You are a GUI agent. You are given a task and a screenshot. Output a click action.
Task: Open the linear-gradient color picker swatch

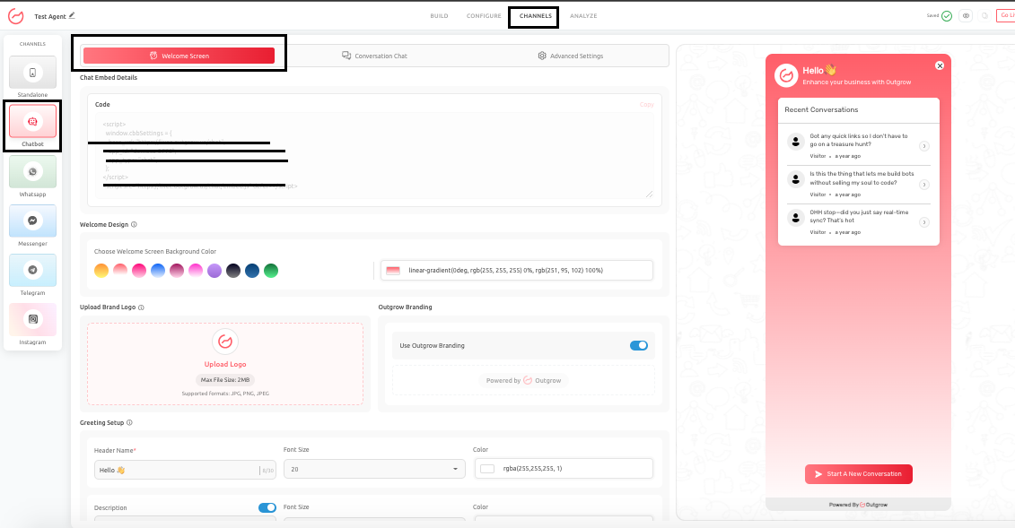click(393, 271)
